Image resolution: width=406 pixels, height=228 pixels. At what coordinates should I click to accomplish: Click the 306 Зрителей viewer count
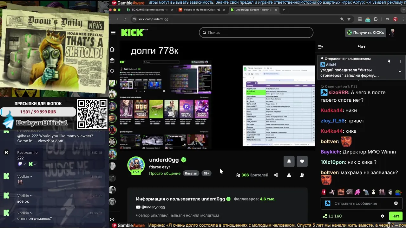click(252, 175)
